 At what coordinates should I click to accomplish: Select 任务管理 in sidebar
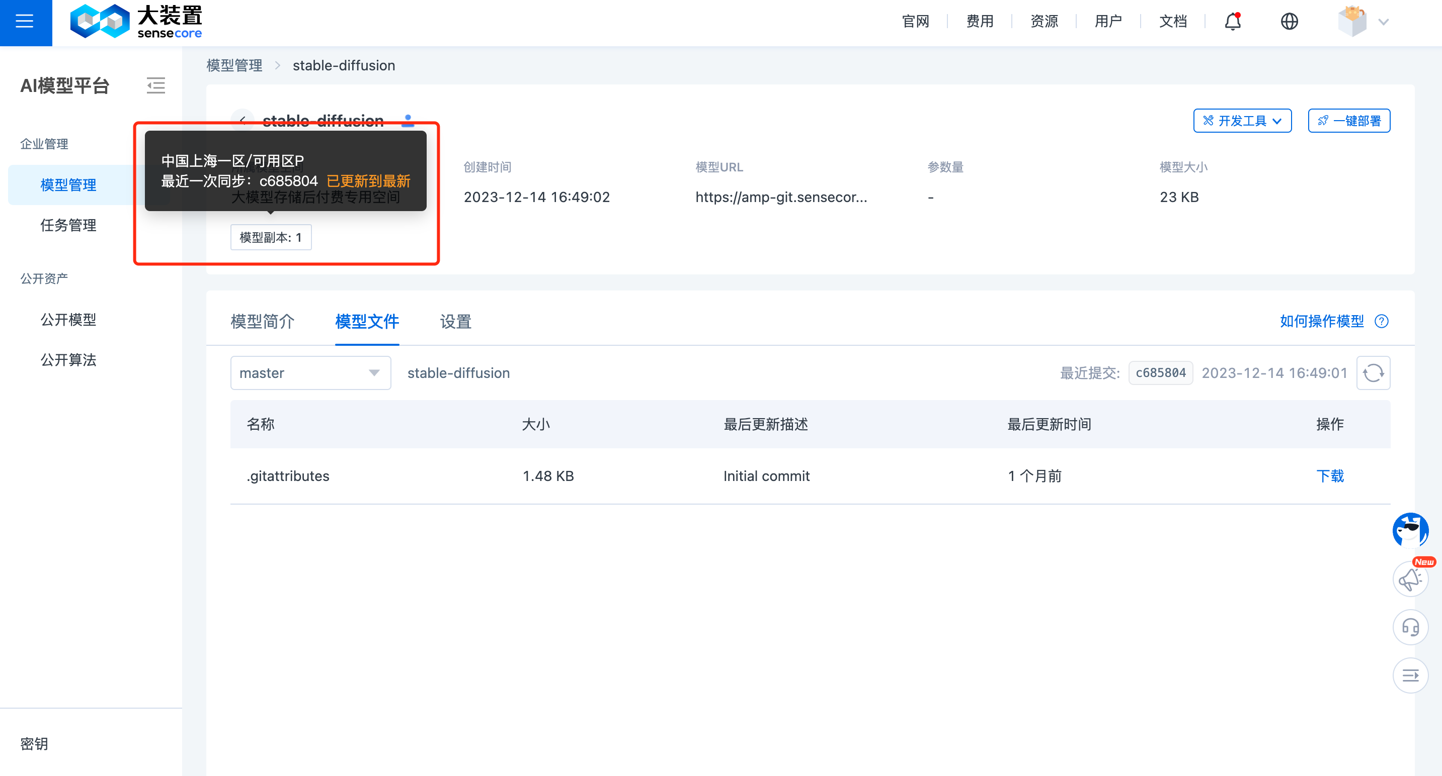68,225
